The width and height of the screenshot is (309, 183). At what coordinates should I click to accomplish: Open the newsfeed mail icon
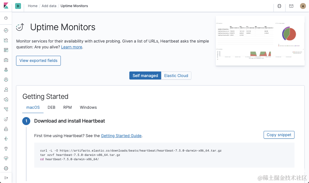pyautogui.click(x=291, y=6)
